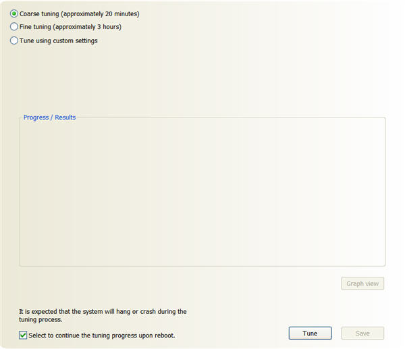
Task: Click the 'approximately 3 hours' text
Action: click(87, 27)
